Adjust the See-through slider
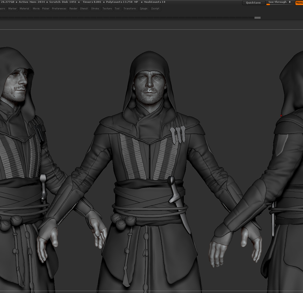Image resolution: width=303 pixels, height=293 pixels. 280,3
